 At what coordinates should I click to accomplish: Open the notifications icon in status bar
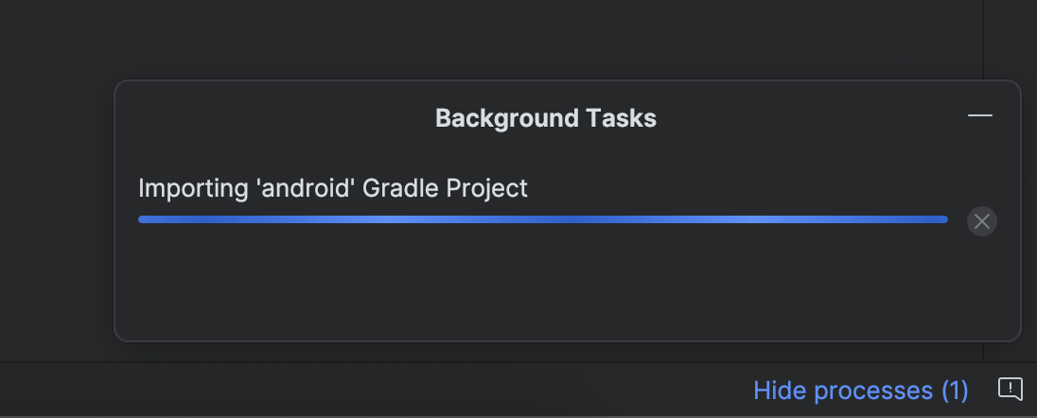[1010, 389]
